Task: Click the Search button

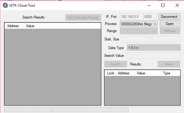Action: click(116, 64)
